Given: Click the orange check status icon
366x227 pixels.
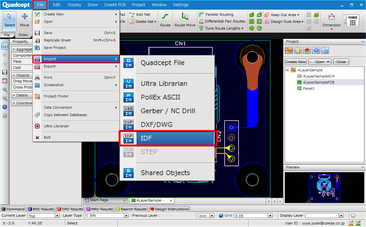Looking at the screenshot, I should tap(351, 223).
